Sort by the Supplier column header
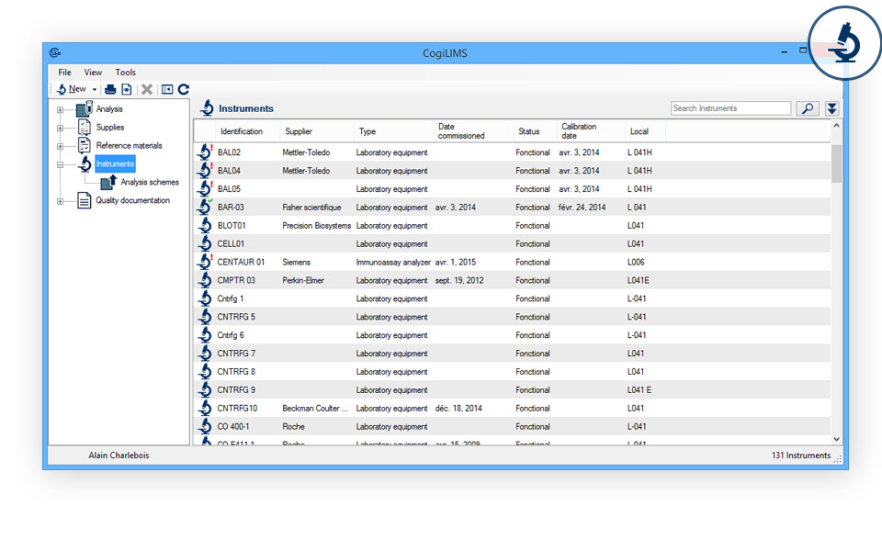The height and width of the screenshot is (551, 882). pyautogui.click(x=299, y=131)
